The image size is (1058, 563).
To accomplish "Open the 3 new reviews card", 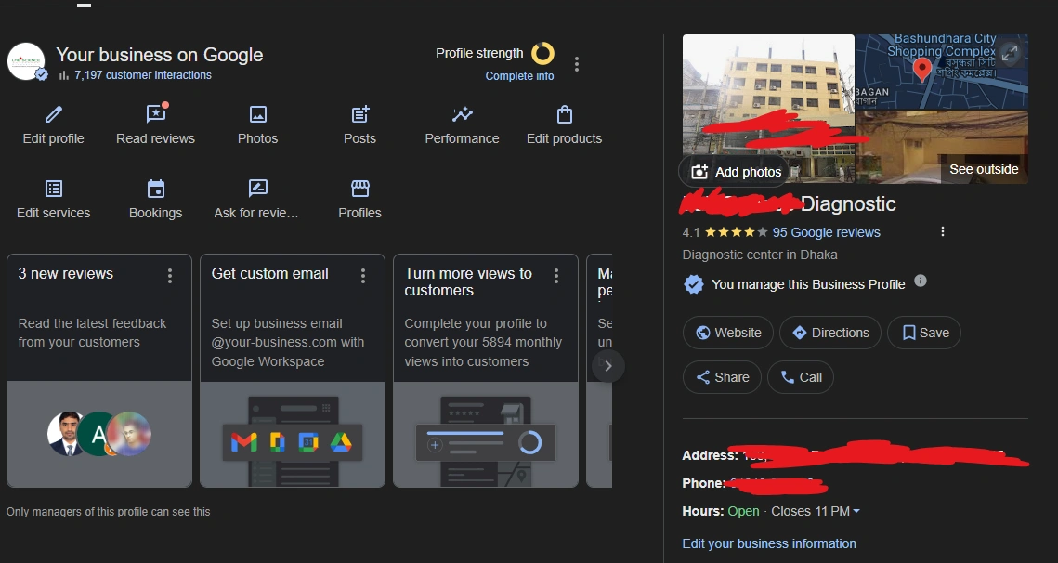I will point(99,371).
